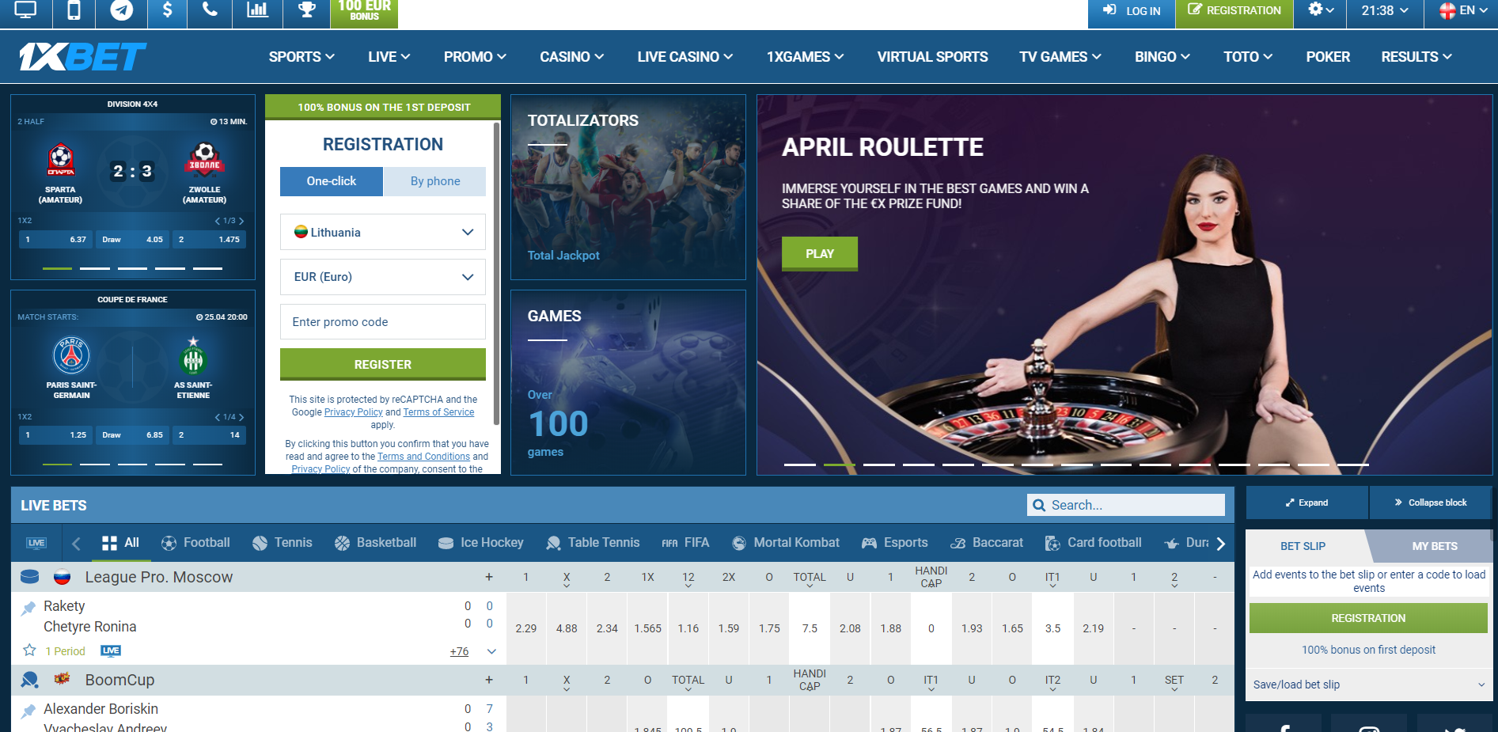Screen dimensions: 1498x732
Task: Open the Telegram icon in top bar
Action: pos(121,10)
